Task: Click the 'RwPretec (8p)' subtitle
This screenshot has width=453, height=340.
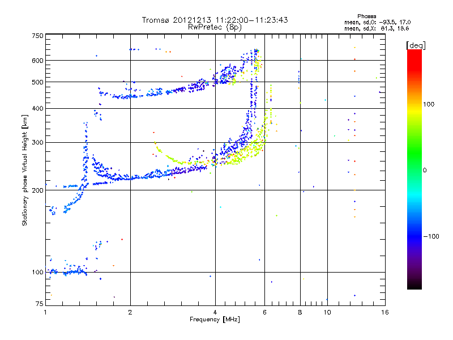Action: [215, 27]
